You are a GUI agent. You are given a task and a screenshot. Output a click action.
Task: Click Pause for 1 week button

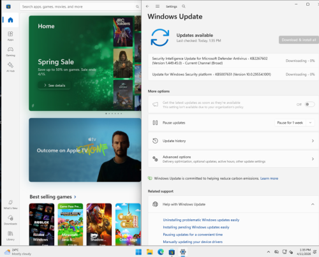(290, 122)
